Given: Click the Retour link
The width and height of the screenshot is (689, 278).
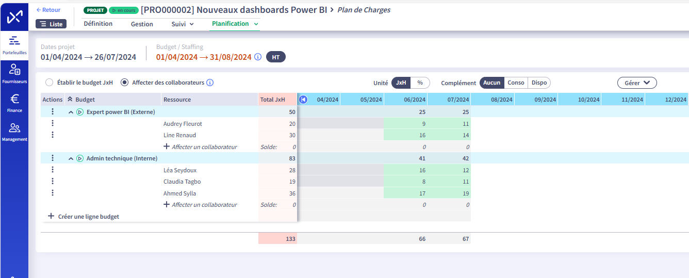Looking at the screenshot, I should pyautogui.click(x=48, y=10).
